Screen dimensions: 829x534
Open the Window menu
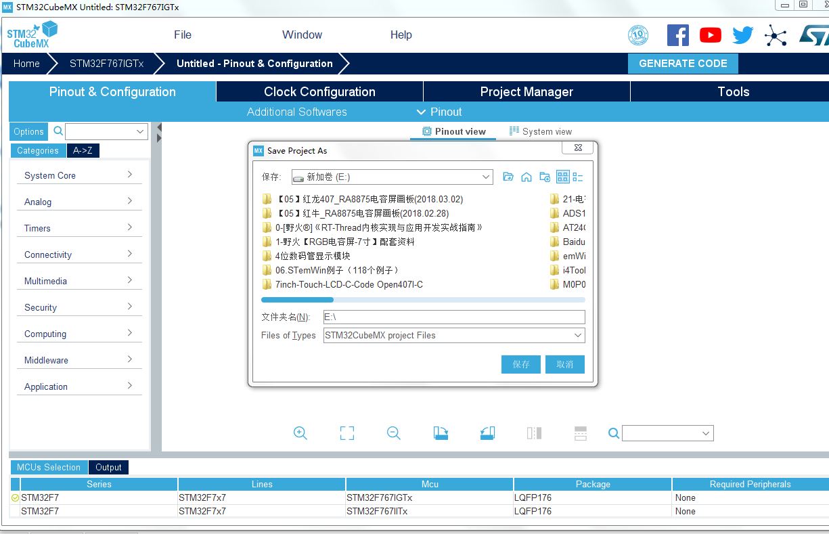tap(302, 35)
